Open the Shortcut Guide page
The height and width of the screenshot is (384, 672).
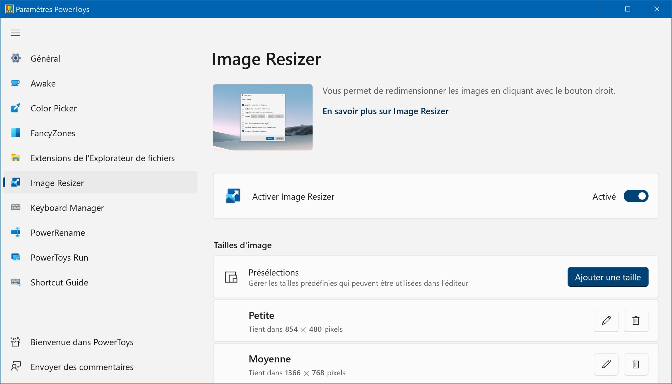(x=100, y=282)
